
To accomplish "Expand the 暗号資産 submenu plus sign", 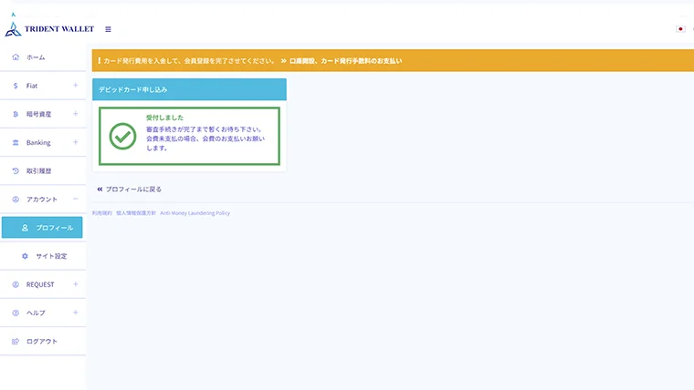I will point(75,114).
